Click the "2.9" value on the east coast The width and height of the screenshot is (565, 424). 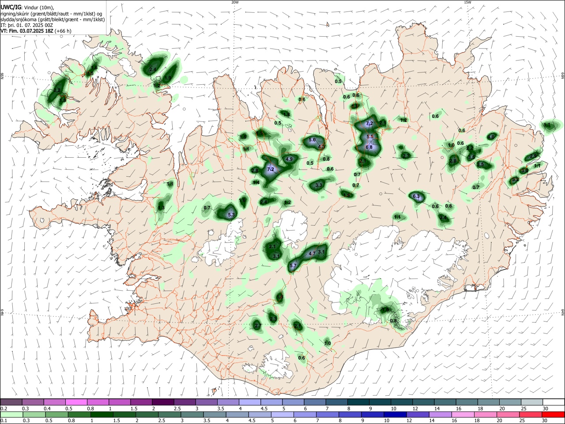[x=534, y=155]
